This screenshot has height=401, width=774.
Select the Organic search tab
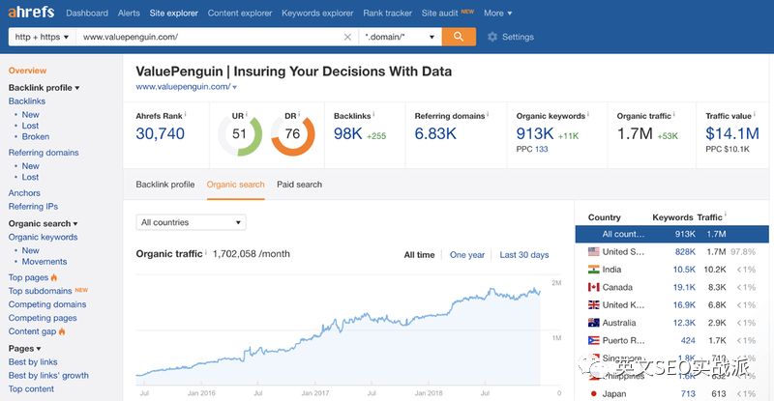235,185
